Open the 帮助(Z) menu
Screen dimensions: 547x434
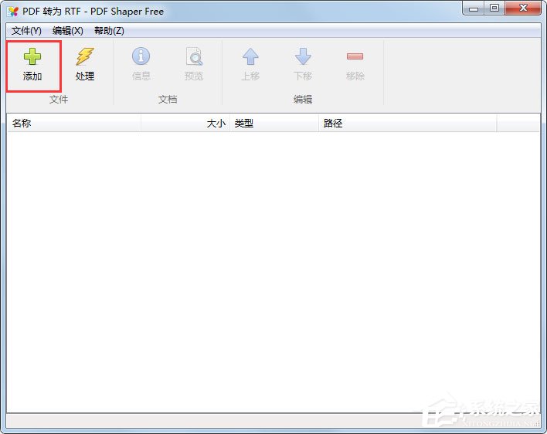pyautogui.click(x=109, y=31)
